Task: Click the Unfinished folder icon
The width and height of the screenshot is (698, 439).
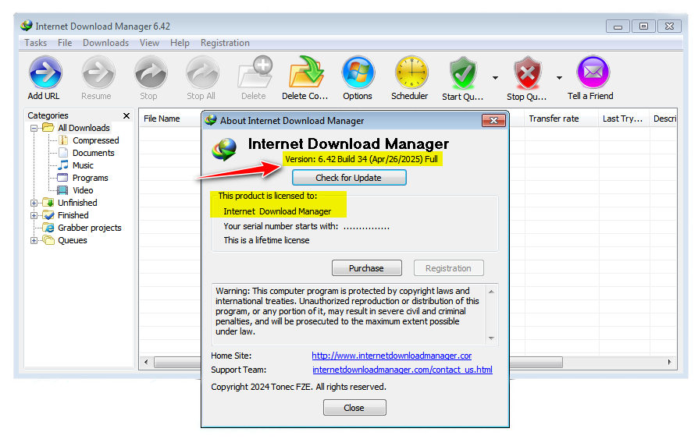Action: (x=48, y=203)
